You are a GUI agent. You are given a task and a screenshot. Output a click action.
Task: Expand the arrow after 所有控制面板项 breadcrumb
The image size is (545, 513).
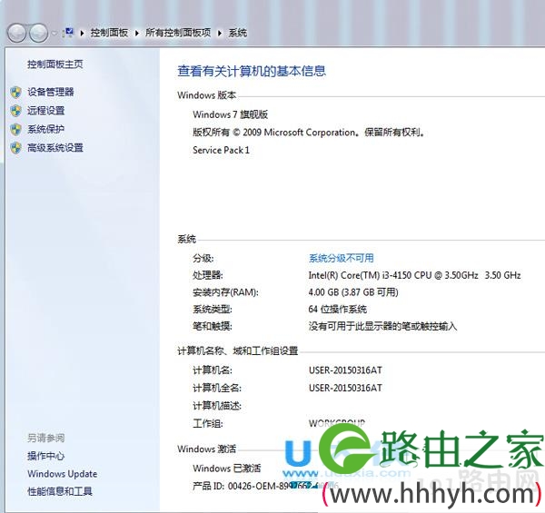click(x=220, y=34)
